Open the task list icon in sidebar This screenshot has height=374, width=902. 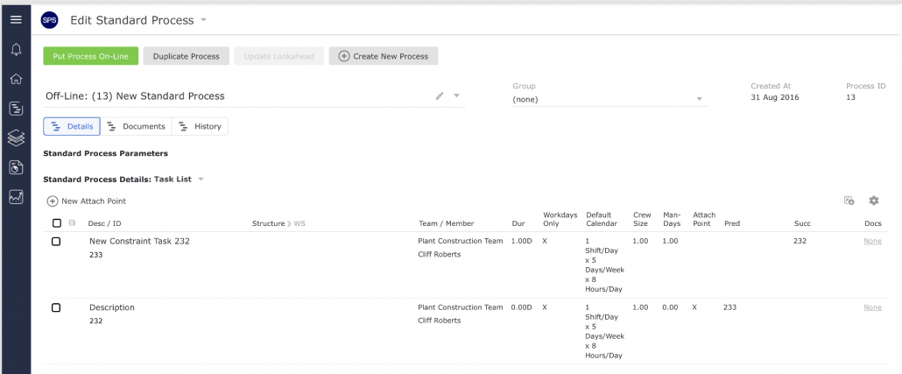[16, 109]
